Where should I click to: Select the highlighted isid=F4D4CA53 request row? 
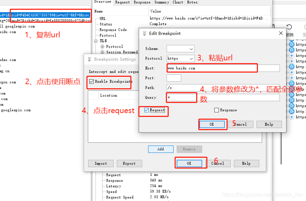(x=45, y=15)
